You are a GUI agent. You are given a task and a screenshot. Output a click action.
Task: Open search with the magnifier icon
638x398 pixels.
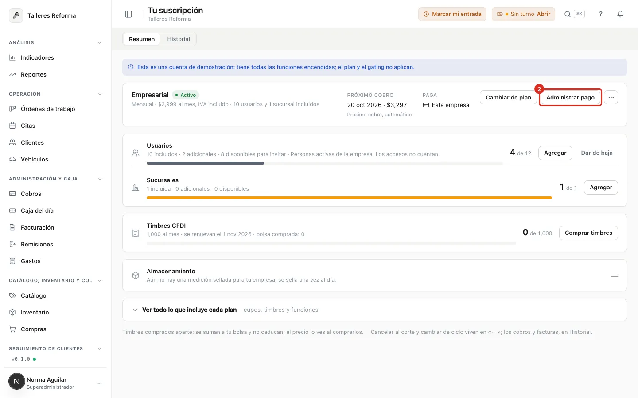coord(567,14)
